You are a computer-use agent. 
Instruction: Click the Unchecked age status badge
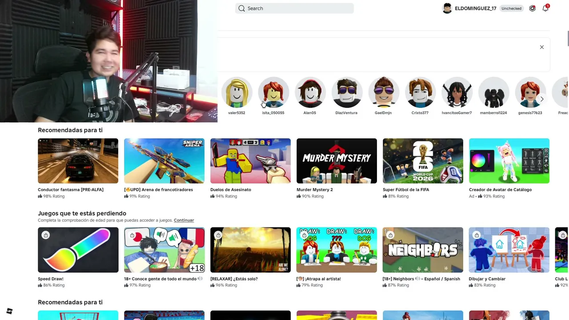[x=511, y=8]
